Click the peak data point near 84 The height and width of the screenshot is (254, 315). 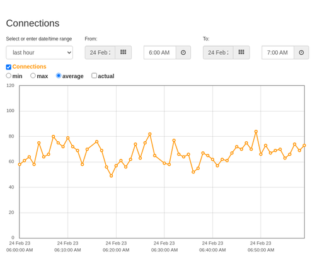point(256,132)
